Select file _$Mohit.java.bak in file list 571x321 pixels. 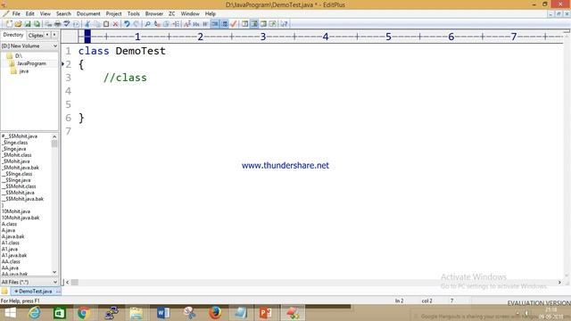point(21,168)
